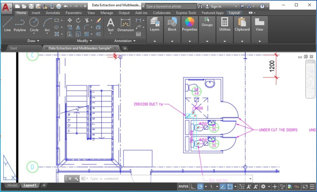This screenshot has height=192, width=317.
Task: Expand the Draw panel dropdown
Action: 33,41
